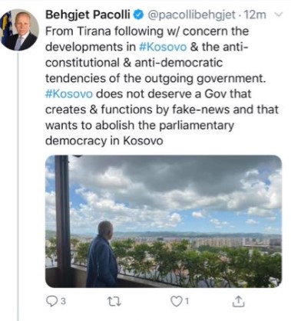Tap the share upload icon
The image size is (291, 321).
point(238,301)
